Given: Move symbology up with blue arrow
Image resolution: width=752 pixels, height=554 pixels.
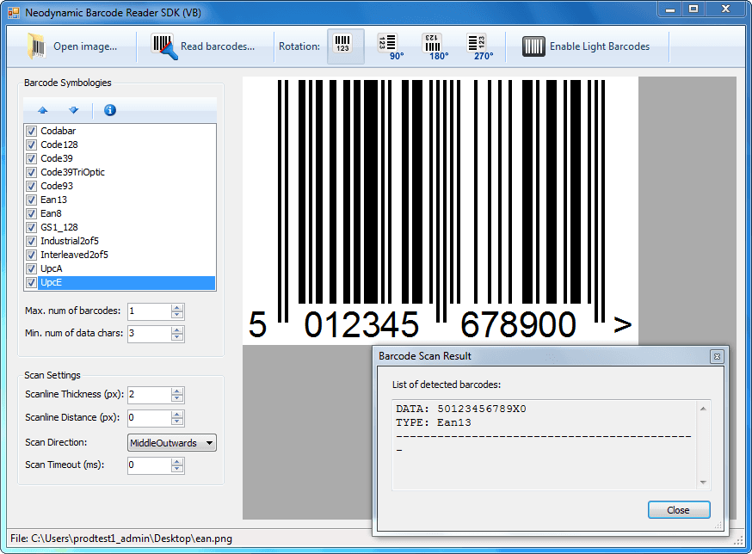Looking at the screenshot, I should tap(43, 110).
